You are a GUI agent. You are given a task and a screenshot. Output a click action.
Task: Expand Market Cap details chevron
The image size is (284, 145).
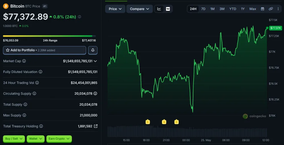point(95,61)
